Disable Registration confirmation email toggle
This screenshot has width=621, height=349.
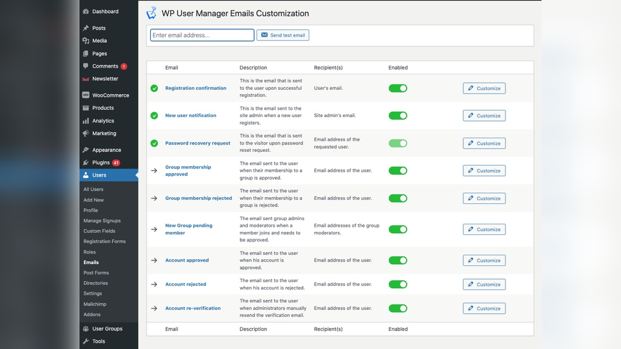[397, 88]
